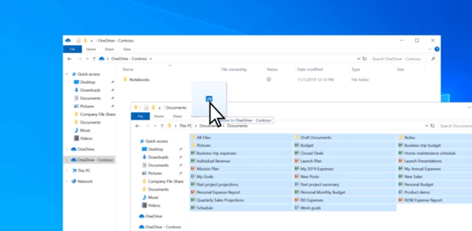The height and width of the screenshot is (231, 472).
Task: Open the Share tab in Documents window
Action: coord(177,116)
